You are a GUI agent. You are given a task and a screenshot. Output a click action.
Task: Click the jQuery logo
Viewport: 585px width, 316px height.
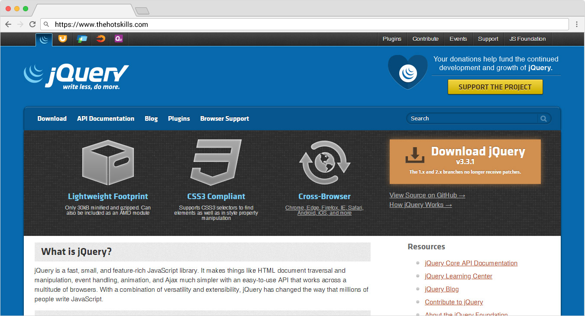click(x=77, y=77)
